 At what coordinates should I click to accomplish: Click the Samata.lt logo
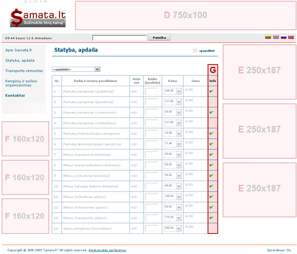click(38, 17)
